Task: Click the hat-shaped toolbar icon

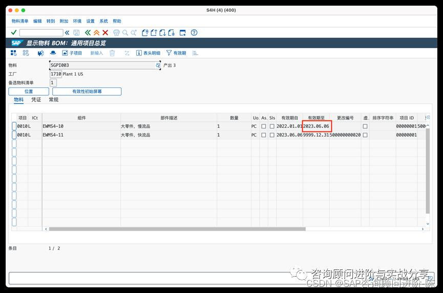Action: tap(53, 53)
